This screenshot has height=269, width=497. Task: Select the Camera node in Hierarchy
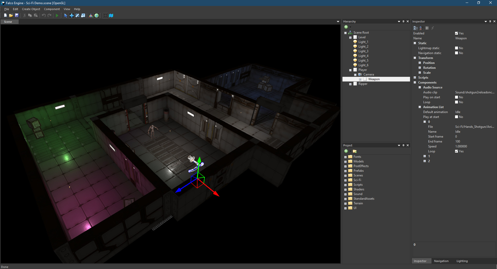368,74
